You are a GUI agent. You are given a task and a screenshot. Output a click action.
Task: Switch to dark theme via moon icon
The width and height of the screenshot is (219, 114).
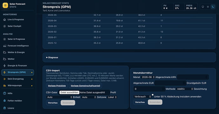(x=213, y=7)
